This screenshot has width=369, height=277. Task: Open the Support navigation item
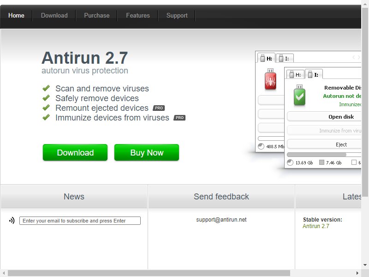[177, 16]
